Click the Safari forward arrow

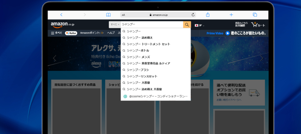[x=85, y=15]
